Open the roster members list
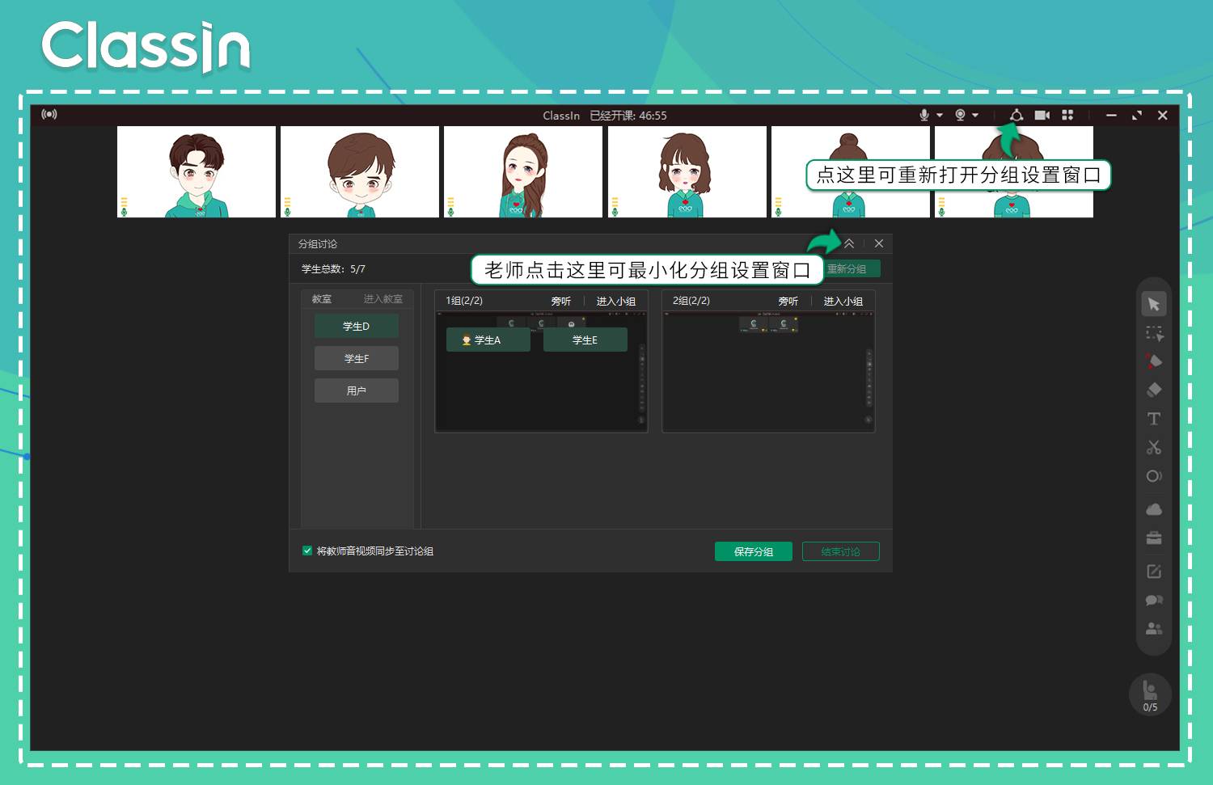 point(1154,628)
